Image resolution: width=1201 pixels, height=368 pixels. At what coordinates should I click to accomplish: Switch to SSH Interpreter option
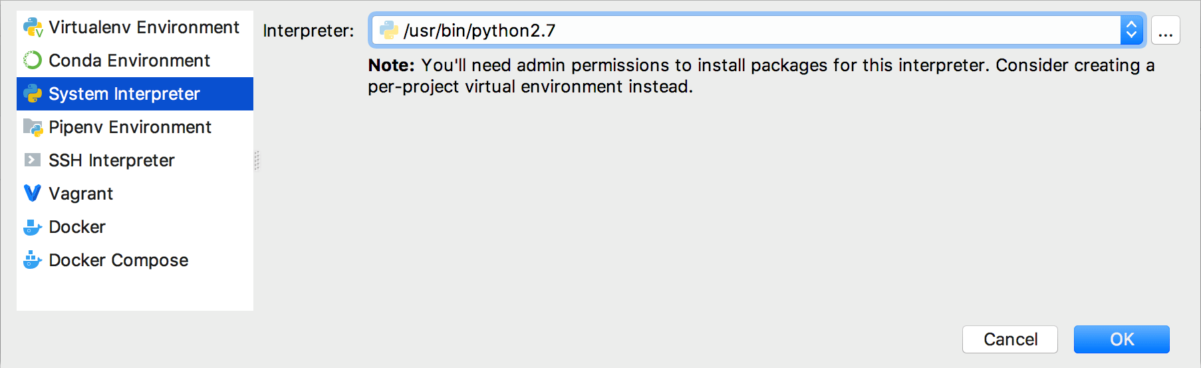pyautogui.click(x=111, y=160)
